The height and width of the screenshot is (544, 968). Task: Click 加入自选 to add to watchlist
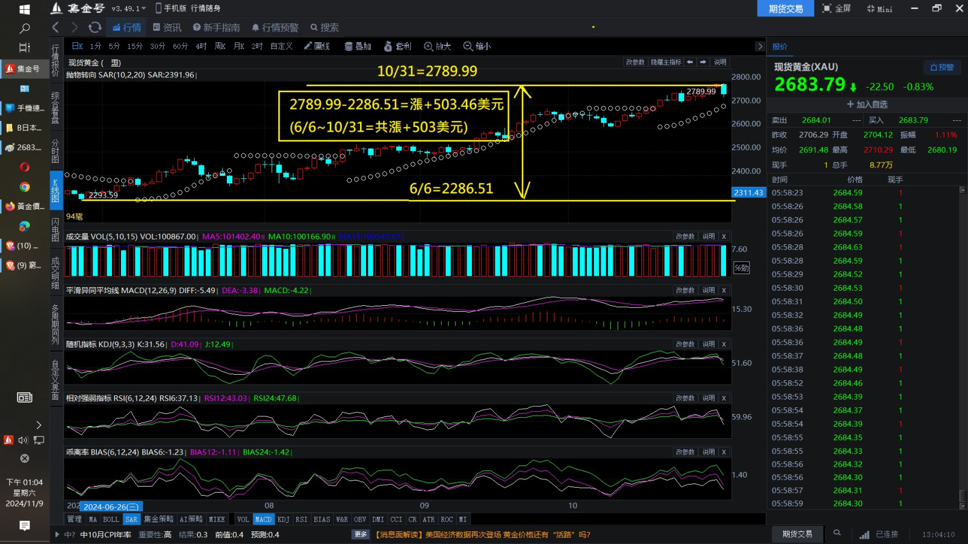[x=866, y=104]
